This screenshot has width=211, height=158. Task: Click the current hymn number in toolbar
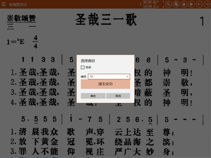[140, 5]
